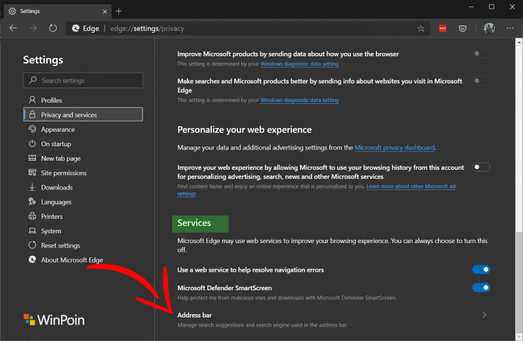Click the System laptop icon
The width and height of the screenshot is (523, 341).
(32, 231)
